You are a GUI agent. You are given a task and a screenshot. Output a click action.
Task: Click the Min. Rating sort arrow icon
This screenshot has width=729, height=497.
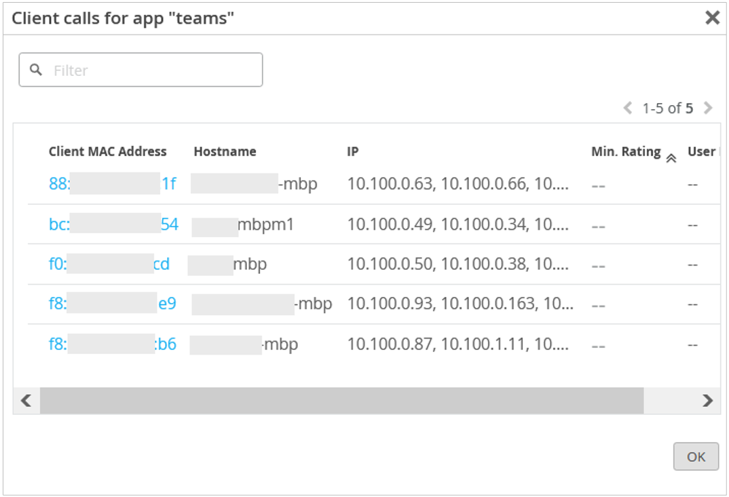(671, 158)
